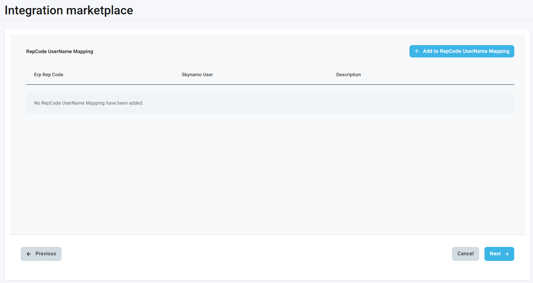The width and height of the screenshot is (533, 283).
Task: Sort by the Erp Rep Code column header
Action: coord(49,75)
